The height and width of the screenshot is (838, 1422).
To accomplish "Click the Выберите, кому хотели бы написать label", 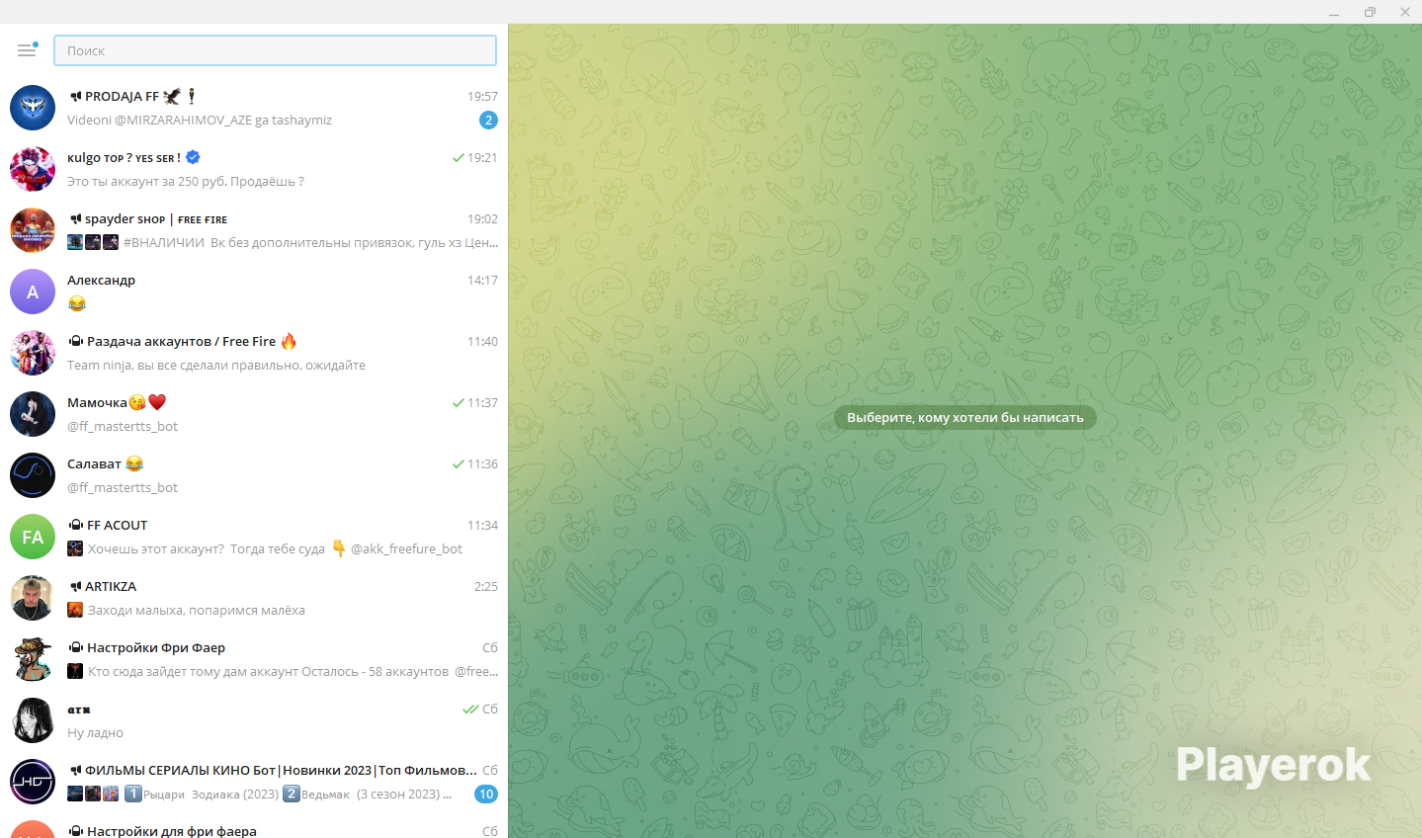I will [x=964, y=418].
